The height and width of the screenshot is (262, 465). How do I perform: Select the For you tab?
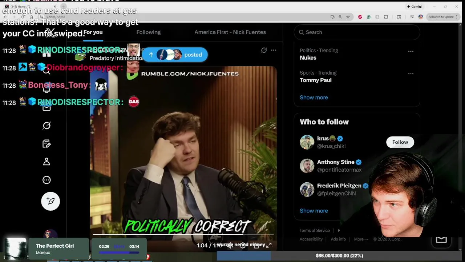[93, 32]
